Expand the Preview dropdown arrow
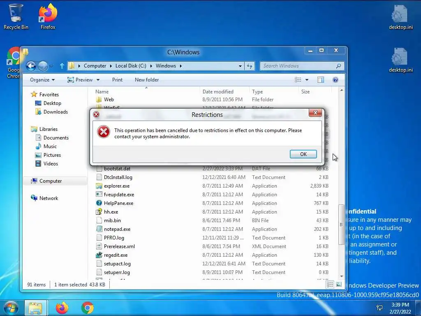Image resolution: width=421 pixels, height=316 pixels. 98,80
